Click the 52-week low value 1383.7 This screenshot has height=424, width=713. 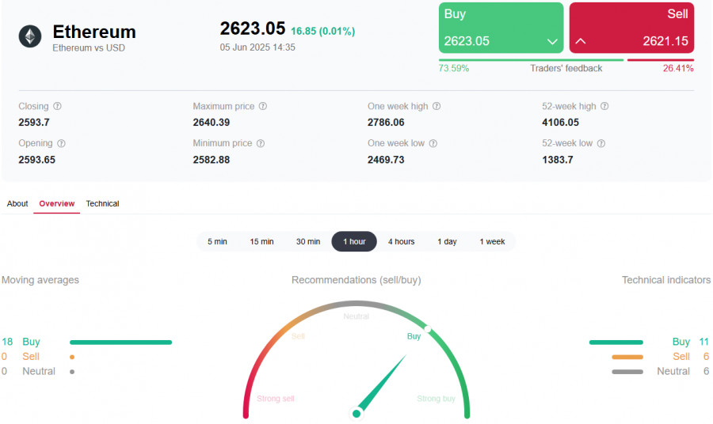tap(558, 160)
